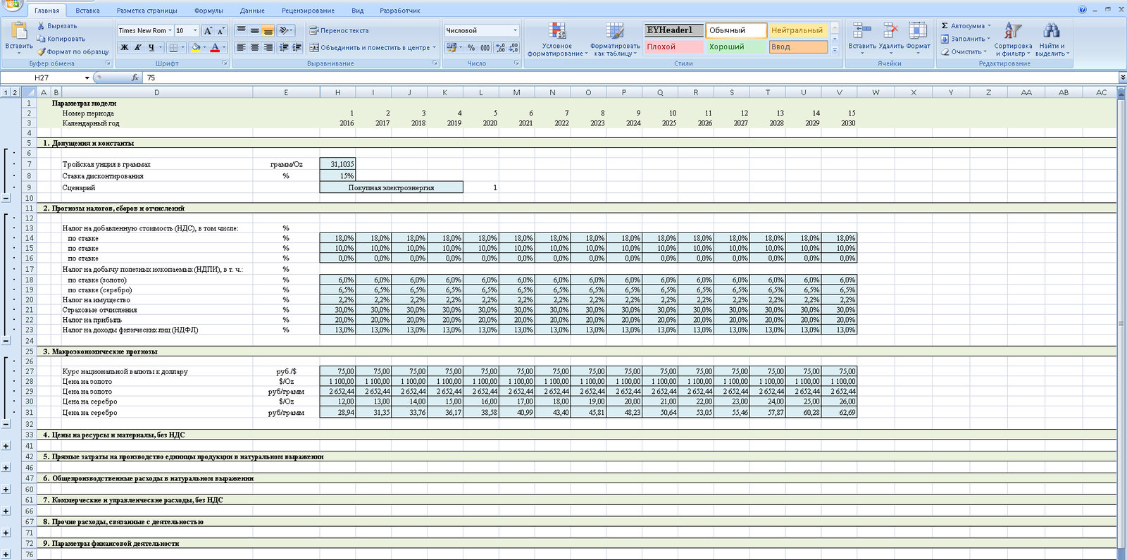Image resolution: width=1127 pixels, height=560 pixels.
Task: Click the Cut scissors icon
Action: coord(42,26)
